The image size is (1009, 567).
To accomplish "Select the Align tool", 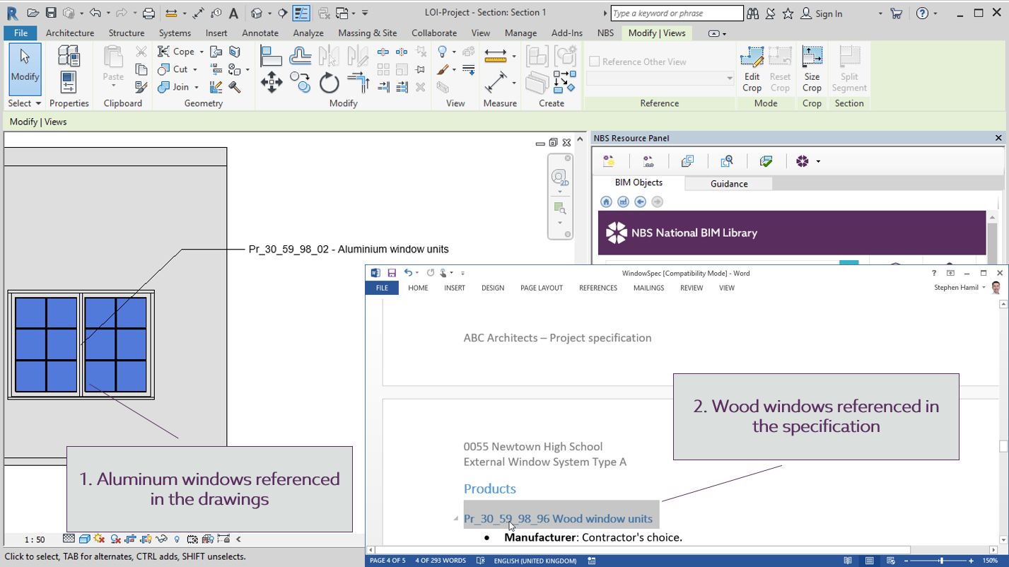I will point(271,56).
